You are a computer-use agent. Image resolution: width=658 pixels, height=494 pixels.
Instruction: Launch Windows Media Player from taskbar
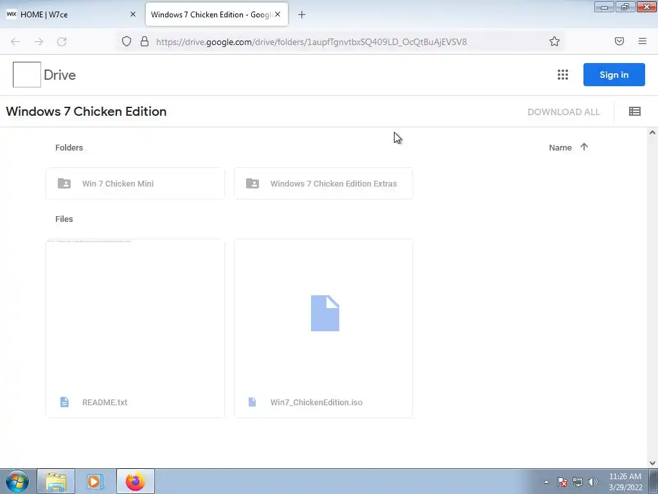[x=95, y=481]
